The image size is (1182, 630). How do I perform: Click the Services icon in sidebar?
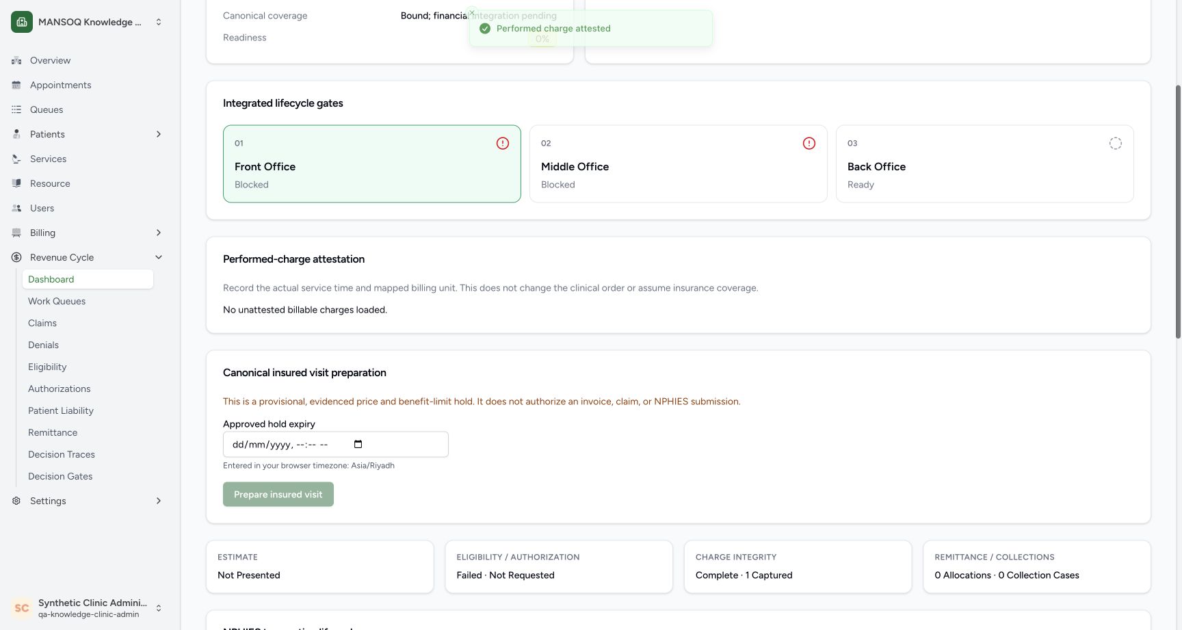pos(16,159)
